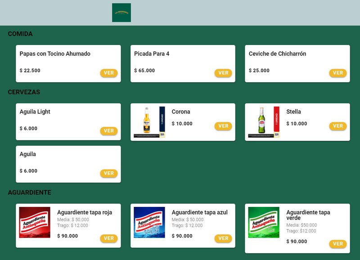Select the COMIDA category heading
The height and width of the screenshot is (260, 360).
(20, 34)
